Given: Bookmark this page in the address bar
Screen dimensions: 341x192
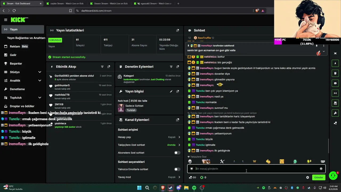Looking at the screenshot, I should pyautogui.click(x=70, y=11).
